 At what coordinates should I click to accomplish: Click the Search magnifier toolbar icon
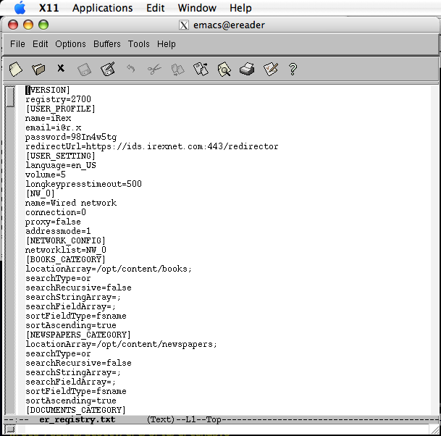[224, 70]
